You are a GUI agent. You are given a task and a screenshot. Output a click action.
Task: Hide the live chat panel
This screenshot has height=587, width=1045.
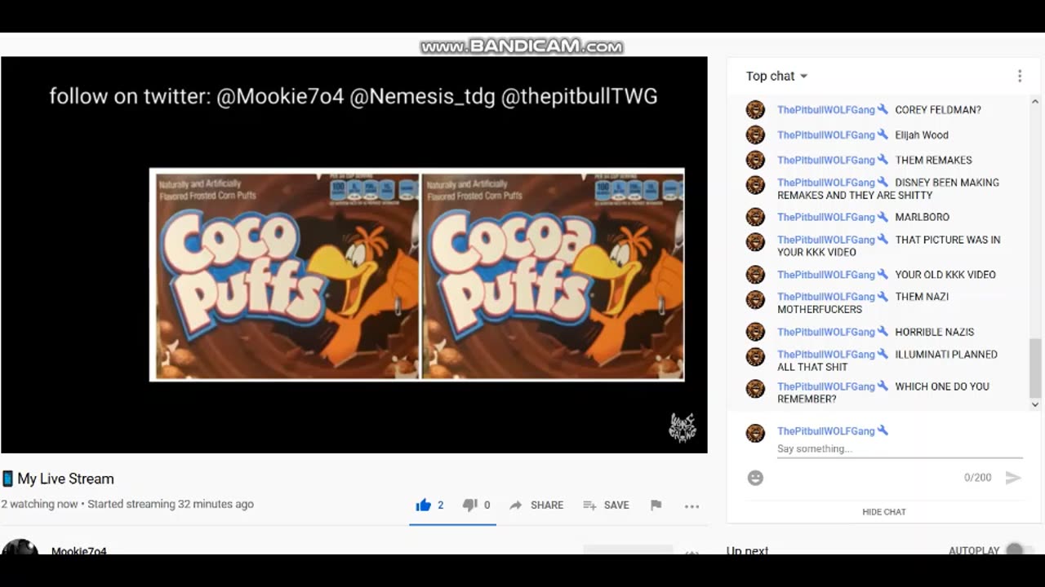(x=884, y=512)
